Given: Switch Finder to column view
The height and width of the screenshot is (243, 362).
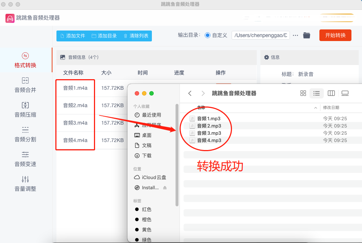Looking at the screenshot, I should pyautogui.click(x=331, y=93).
